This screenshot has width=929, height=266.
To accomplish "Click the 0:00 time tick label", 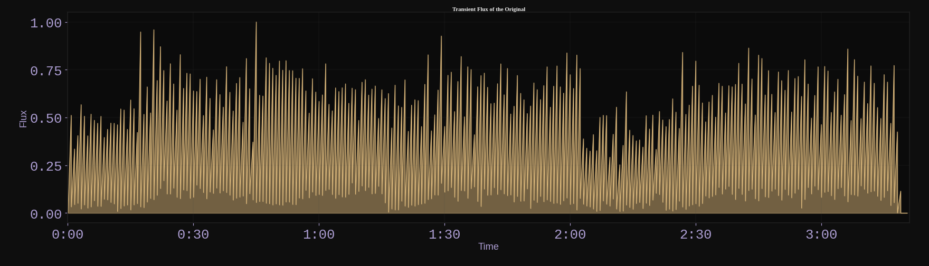I will tap(68, 234).
